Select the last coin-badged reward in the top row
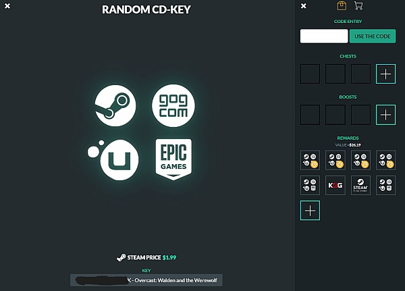Viewport: 405px width, 291px height. click(385, 160)
